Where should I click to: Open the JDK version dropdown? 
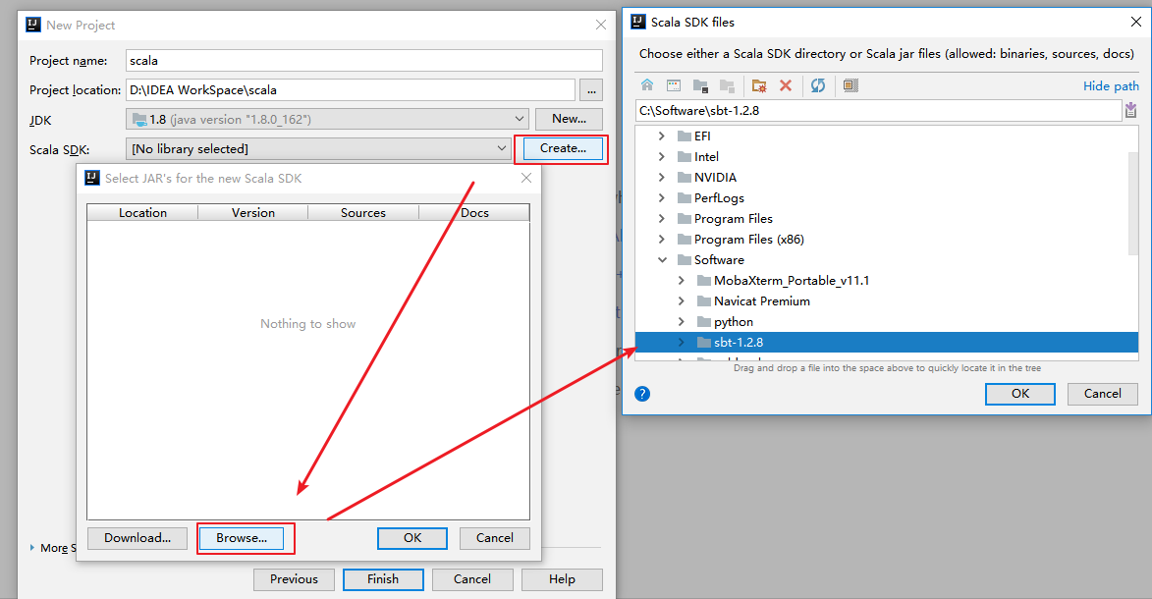[520, 119]
